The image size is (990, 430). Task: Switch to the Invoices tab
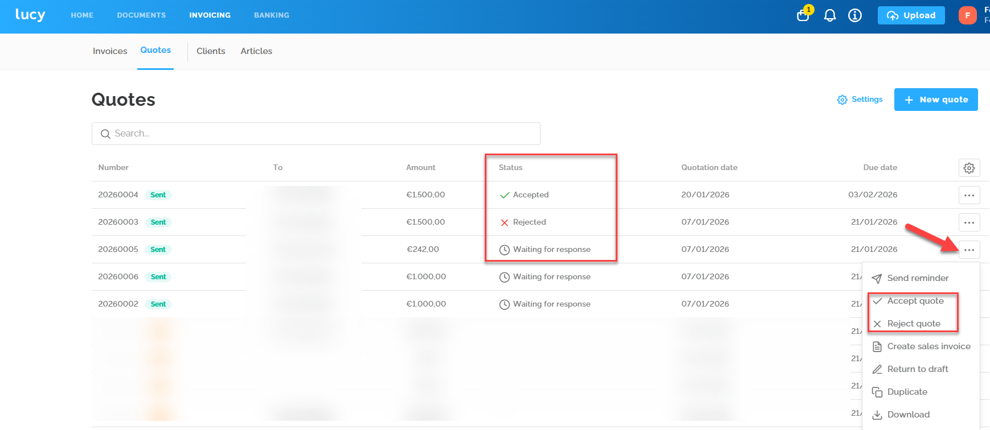110,51
